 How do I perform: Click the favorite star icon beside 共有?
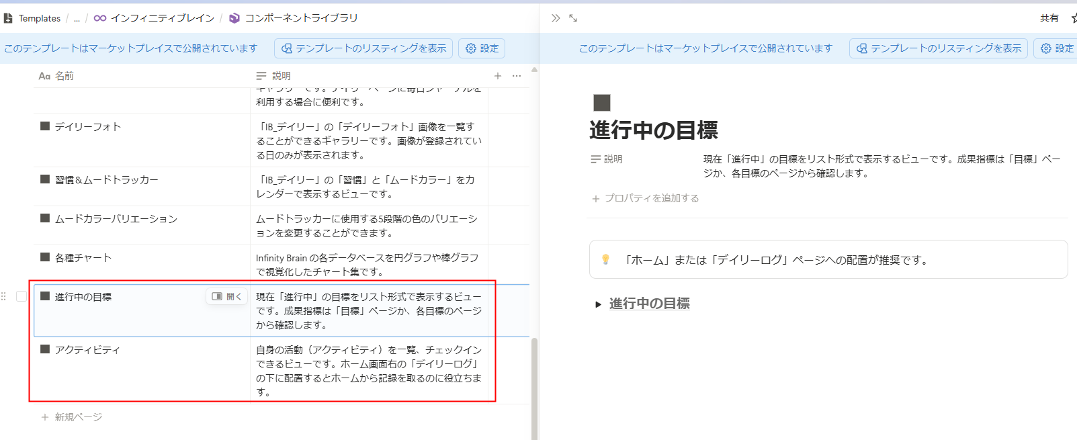tap(1074, 18)
